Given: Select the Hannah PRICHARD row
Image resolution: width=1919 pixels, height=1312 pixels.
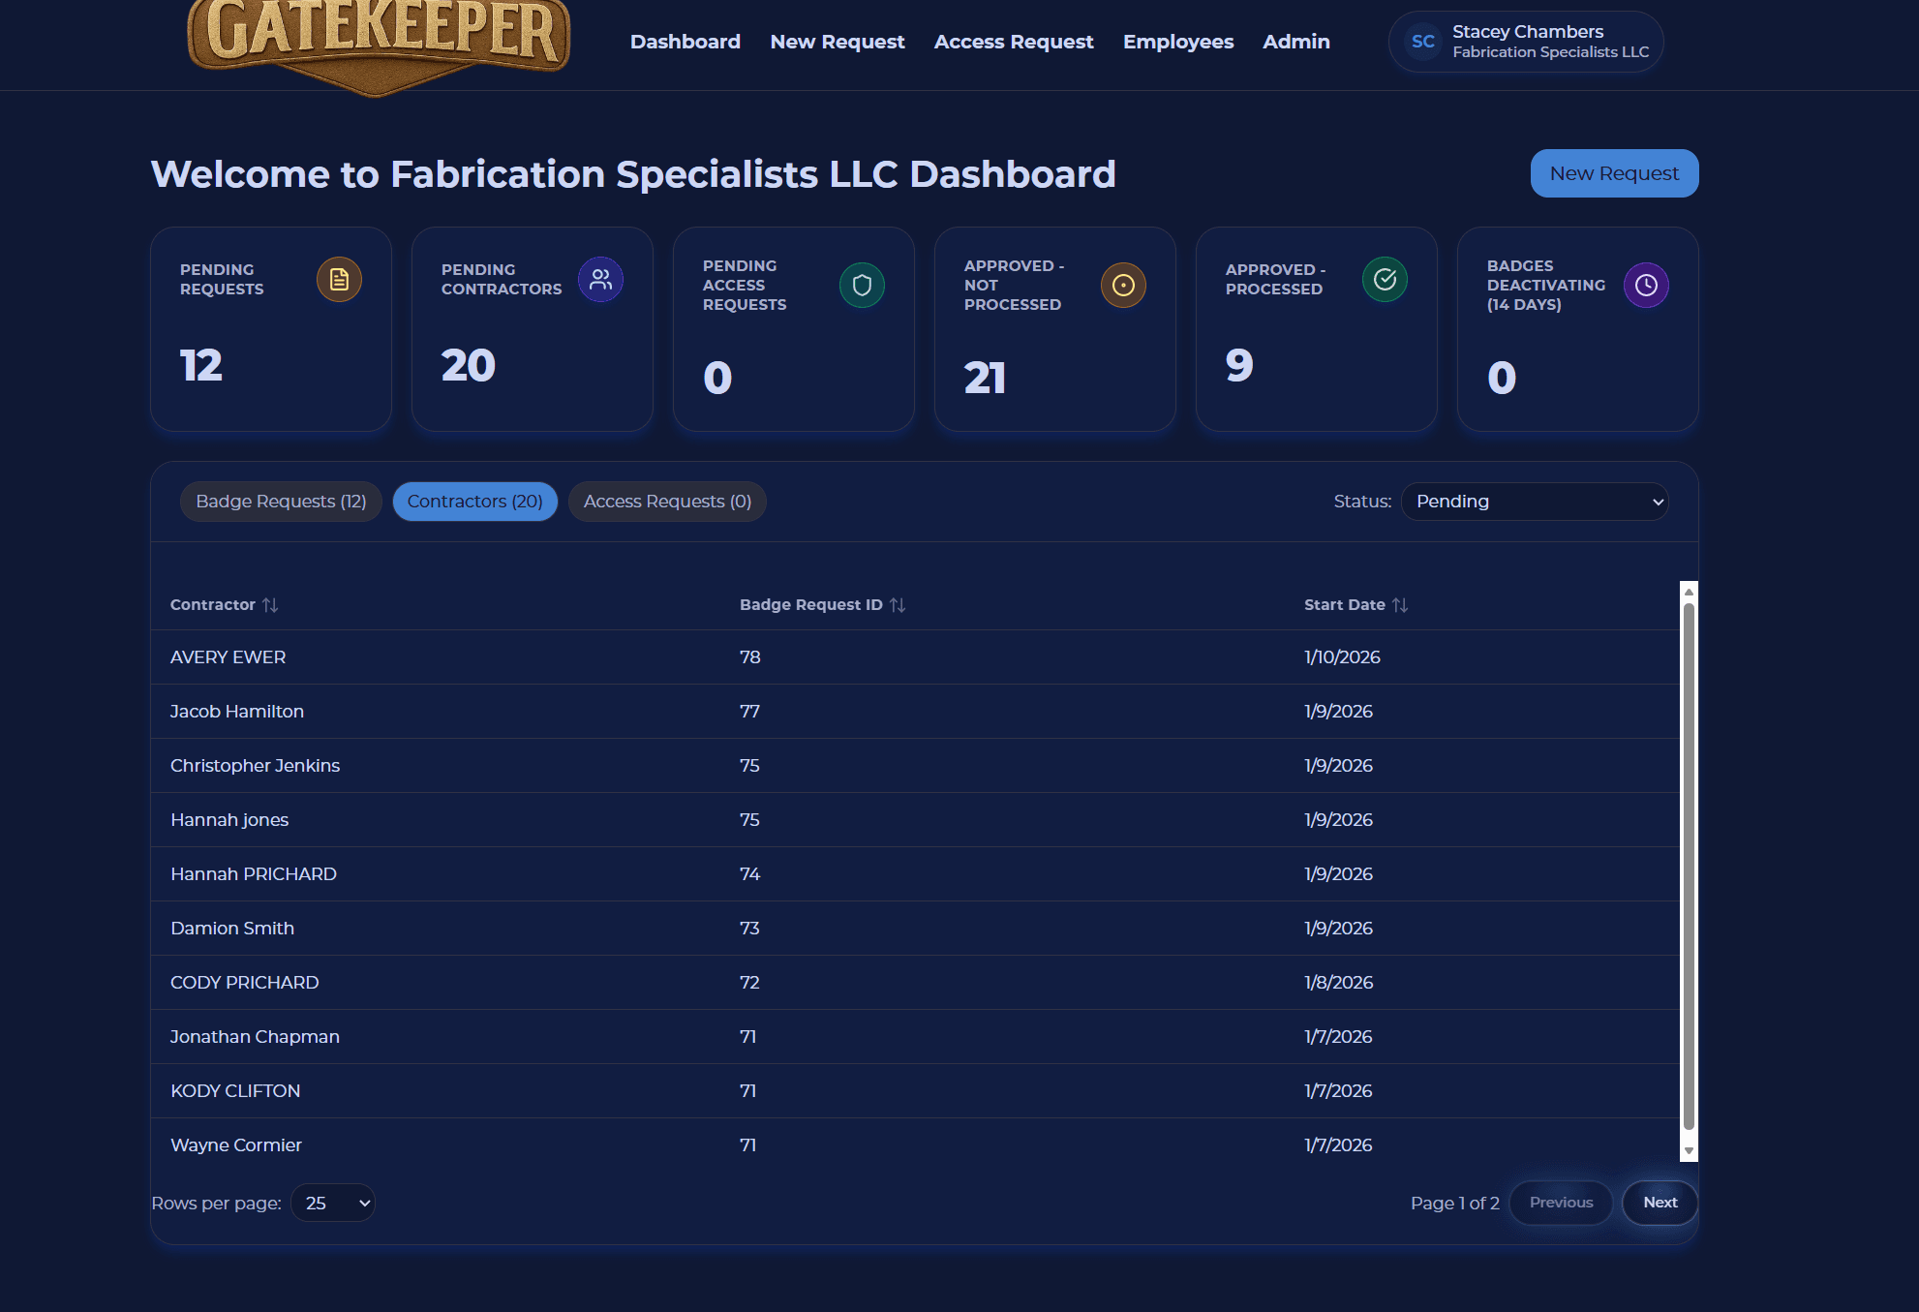Looking at the screenshot, I should point(915,874).
